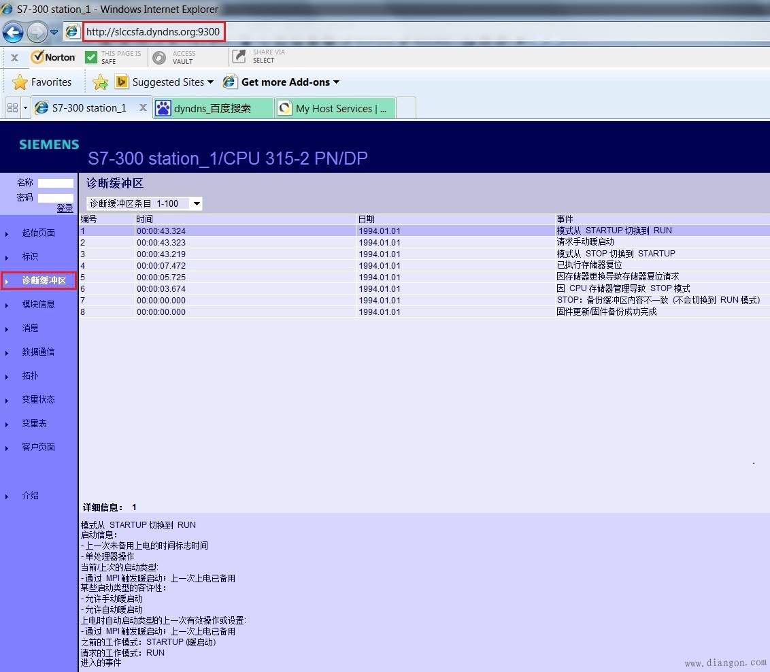Open the 起始页面 navigation item
The width and height of the screenshot is (770, 672).
coord(38,233)
